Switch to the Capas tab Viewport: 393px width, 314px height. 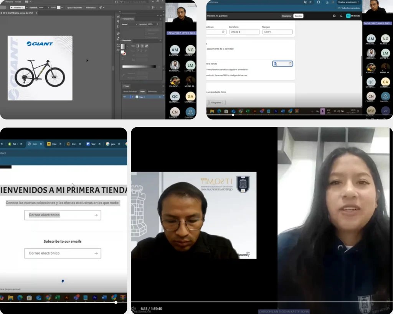tap(142, 92)
